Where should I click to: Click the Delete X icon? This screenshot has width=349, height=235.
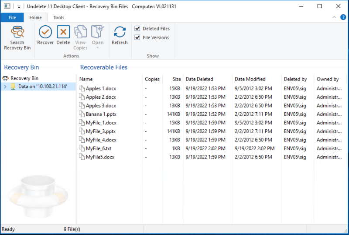click(x=63, y=32)
